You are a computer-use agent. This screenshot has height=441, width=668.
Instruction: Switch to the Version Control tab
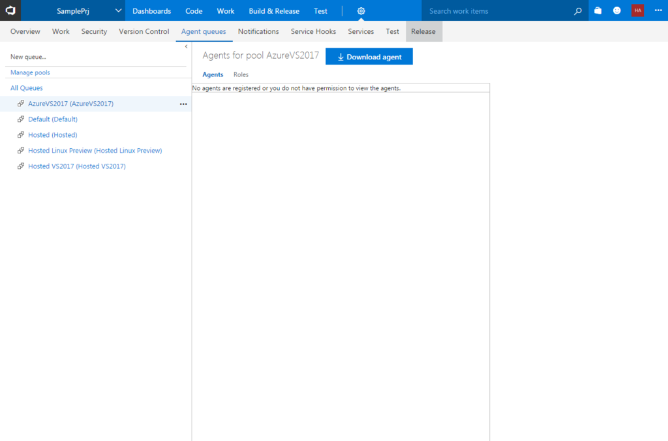coord(144,31)
